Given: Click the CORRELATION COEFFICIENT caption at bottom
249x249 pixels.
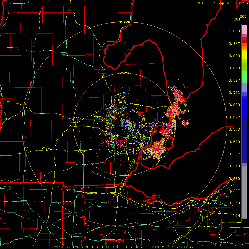Looking at the screenshot, I should [124, 247].
